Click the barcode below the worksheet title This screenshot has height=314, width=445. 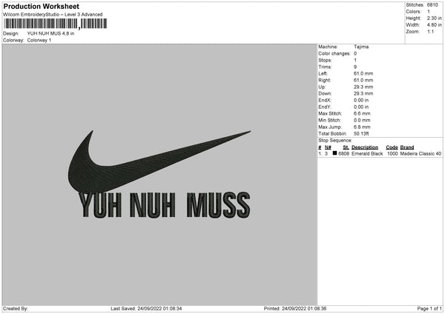click(56, 24)
